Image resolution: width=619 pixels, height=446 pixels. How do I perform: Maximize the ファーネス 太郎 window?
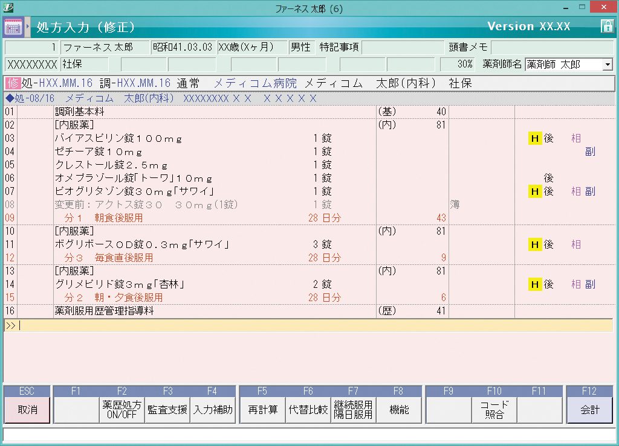[582, 7]
